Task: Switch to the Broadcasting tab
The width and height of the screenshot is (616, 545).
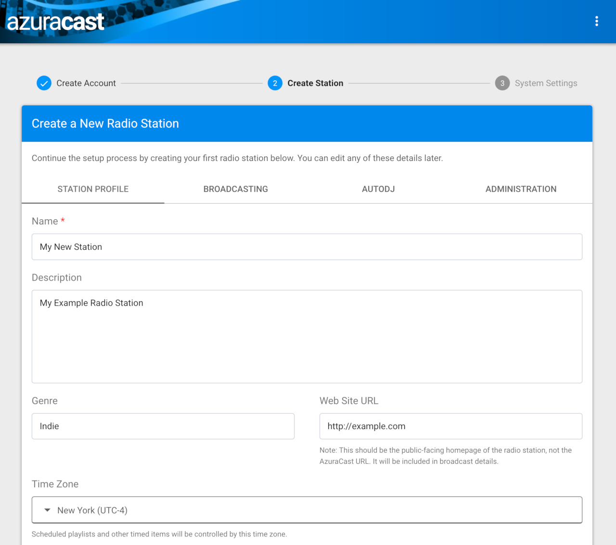Action: point(235,189)
